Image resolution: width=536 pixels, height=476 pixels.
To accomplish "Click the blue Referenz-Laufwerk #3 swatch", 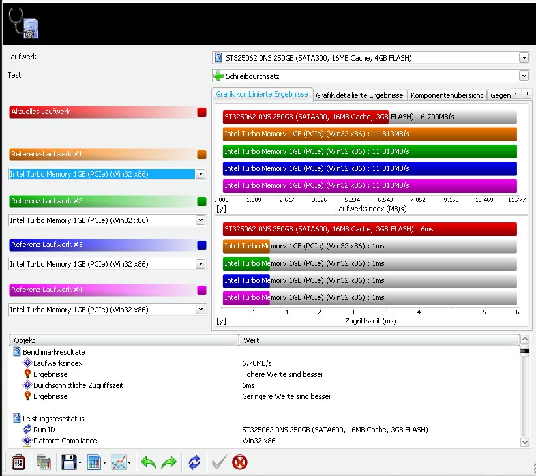I will click(x=201, y=245).
